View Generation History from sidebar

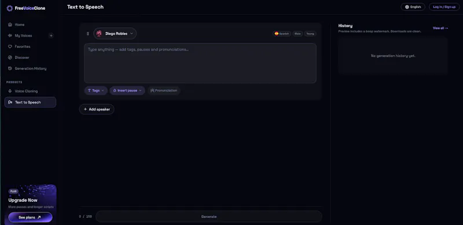[30, 68]
